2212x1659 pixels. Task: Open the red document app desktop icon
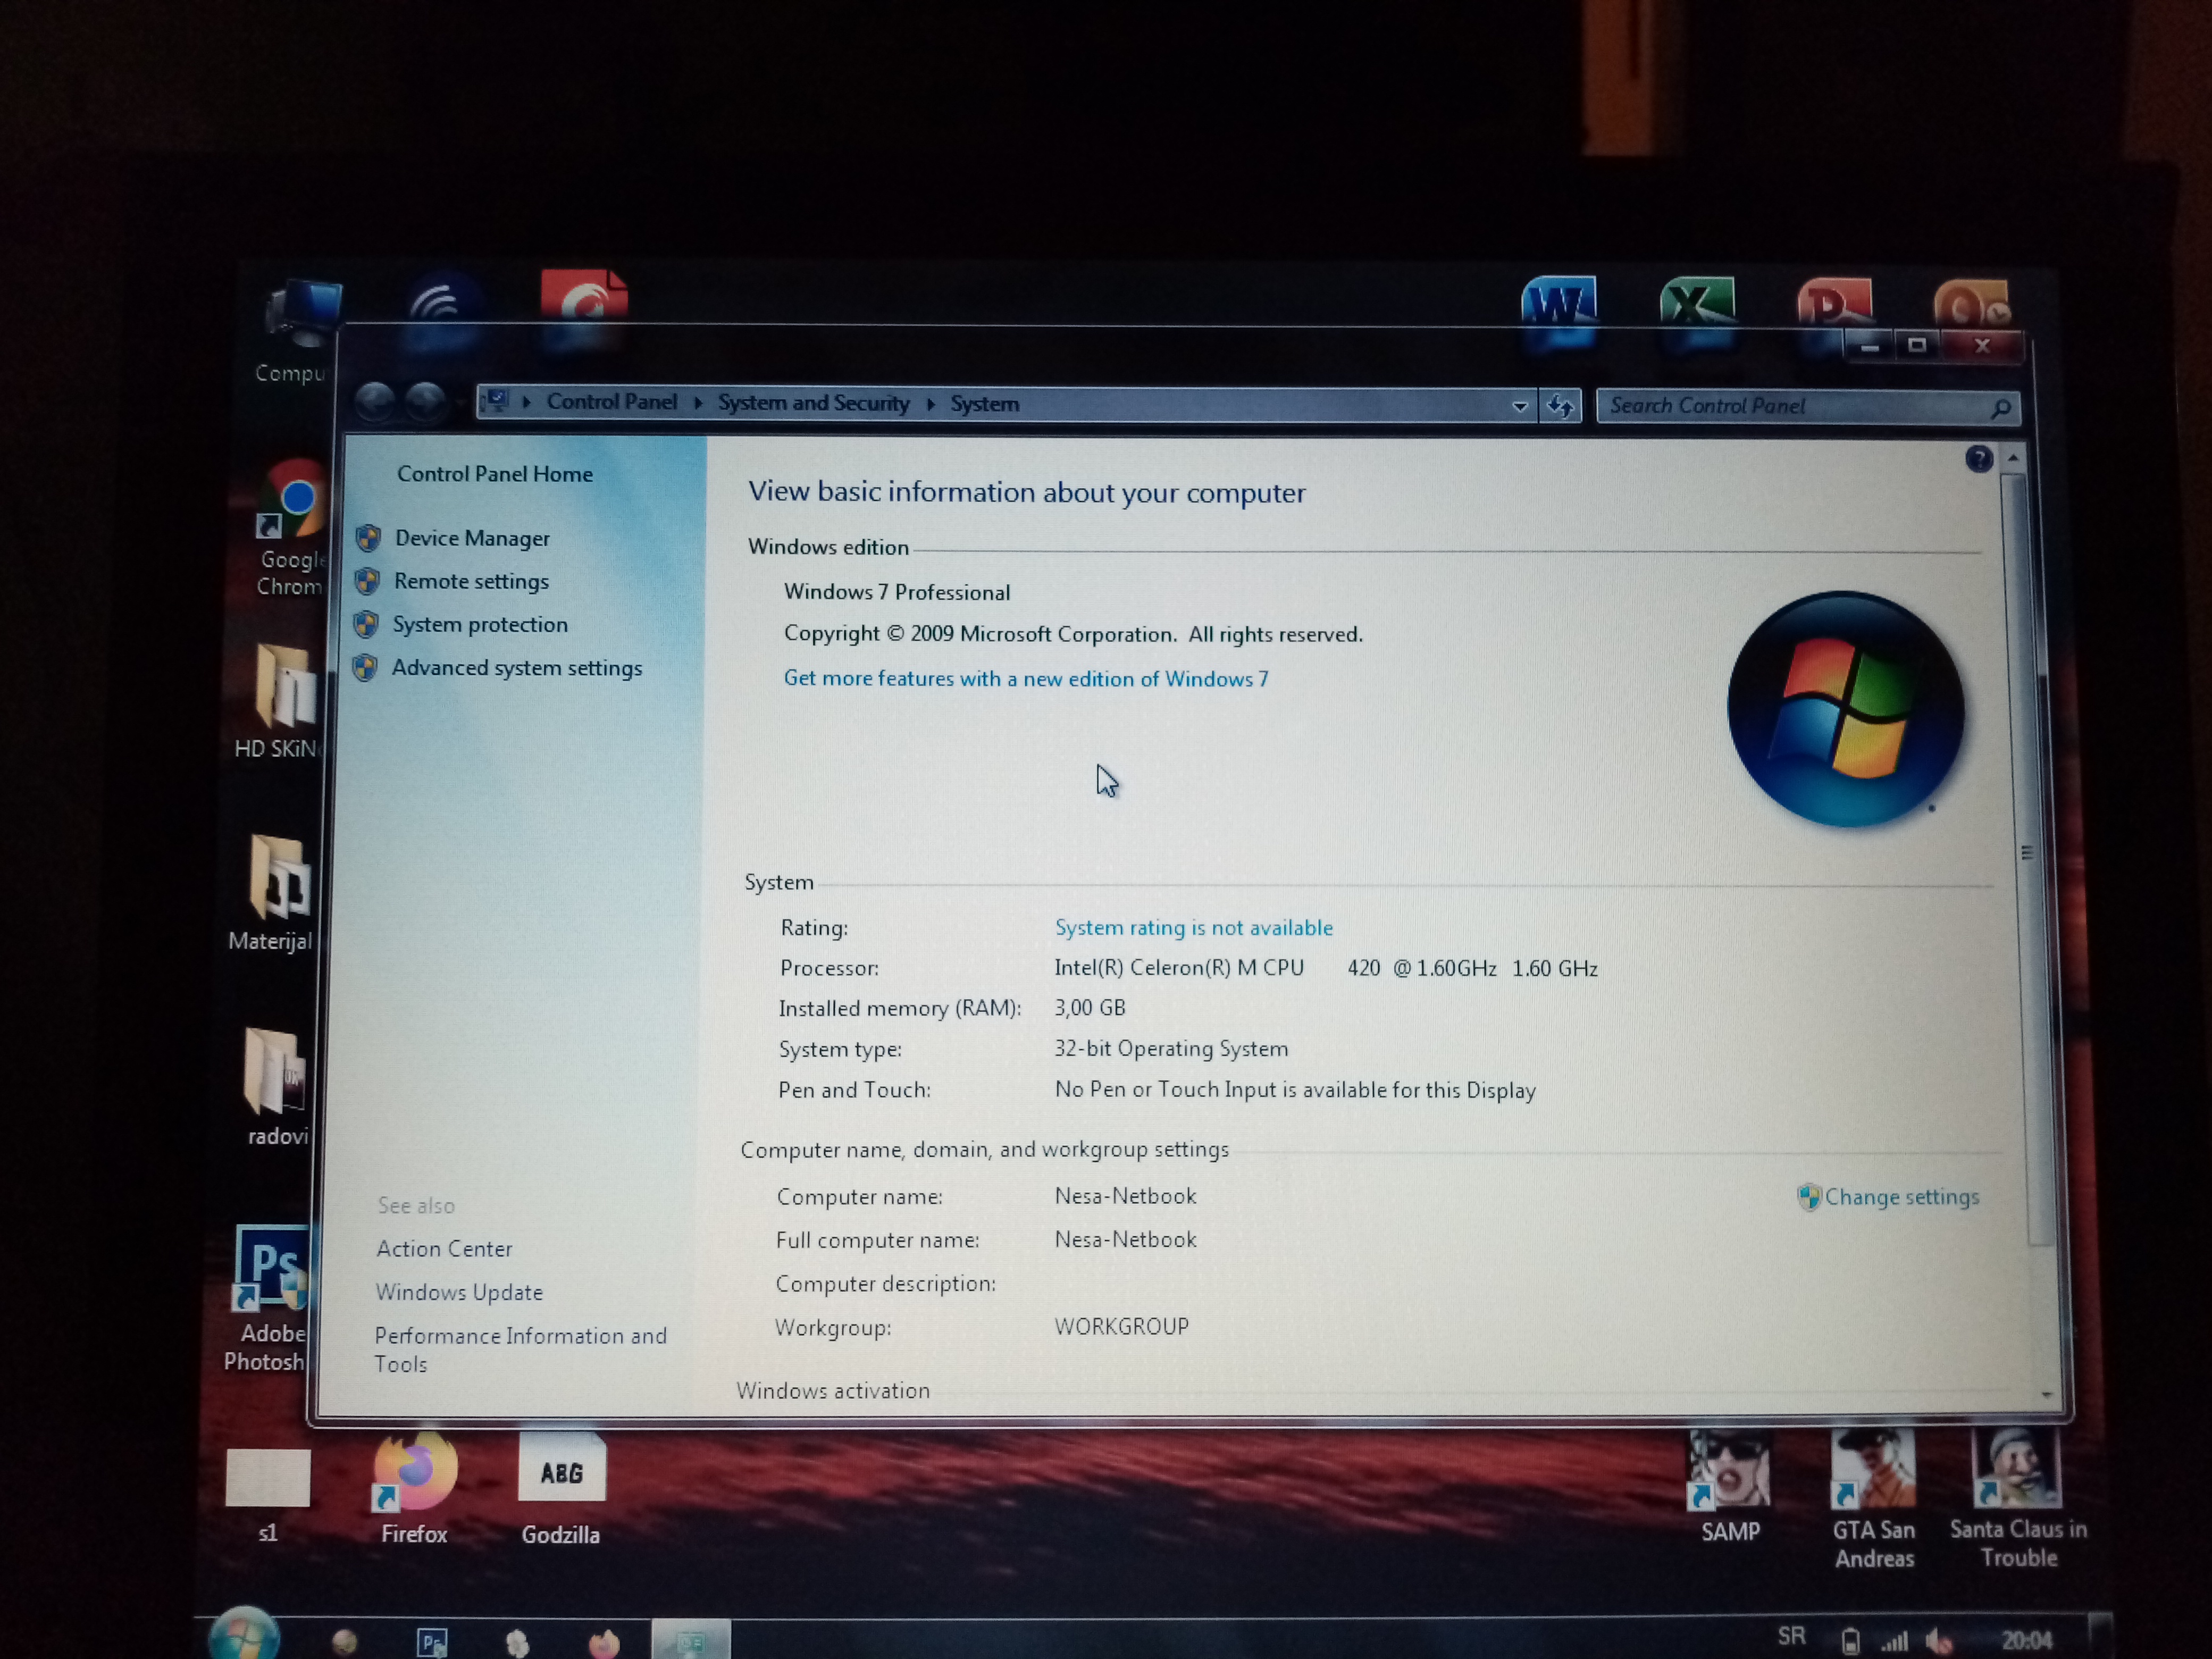584,297
